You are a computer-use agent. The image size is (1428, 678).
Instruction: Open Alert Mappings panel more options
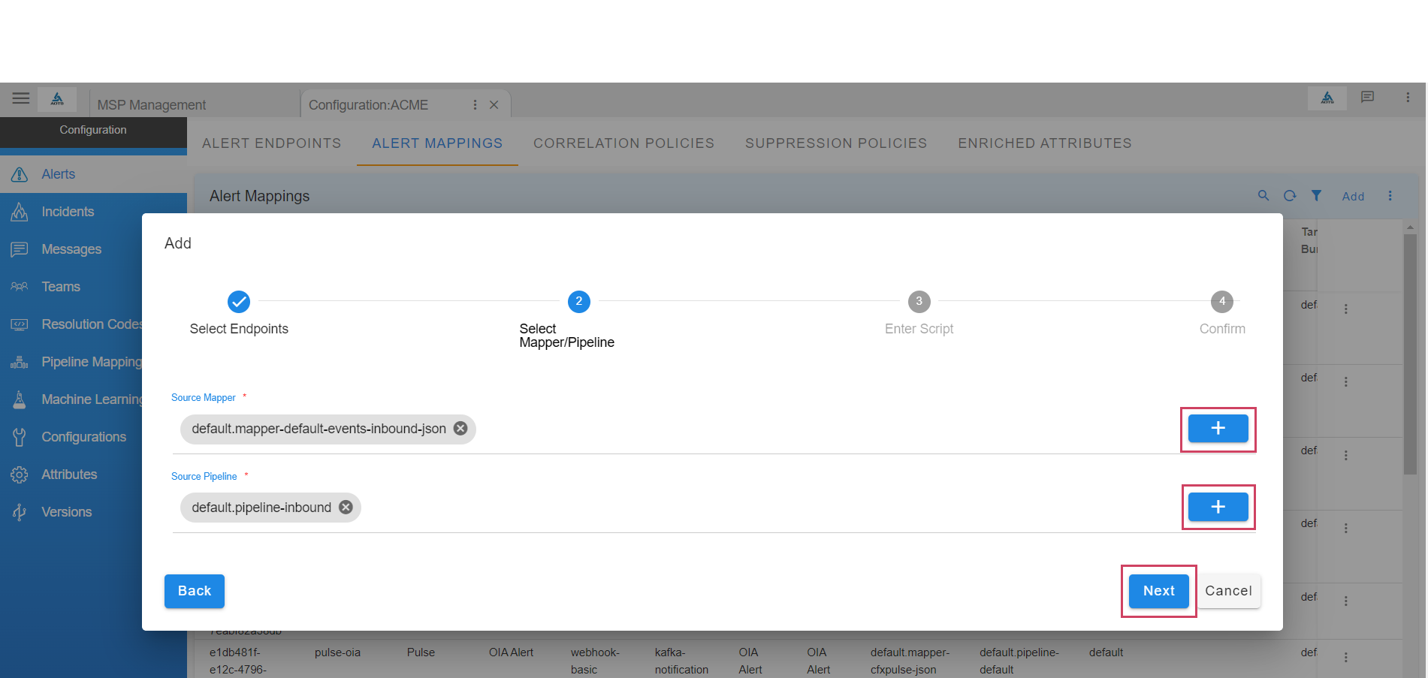[1390, 196]
